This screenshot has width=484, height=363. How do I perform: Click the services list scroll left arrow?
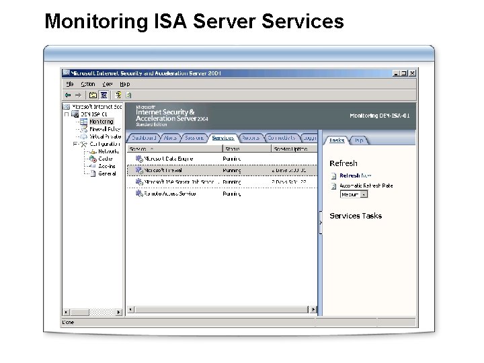coord(131,310)
